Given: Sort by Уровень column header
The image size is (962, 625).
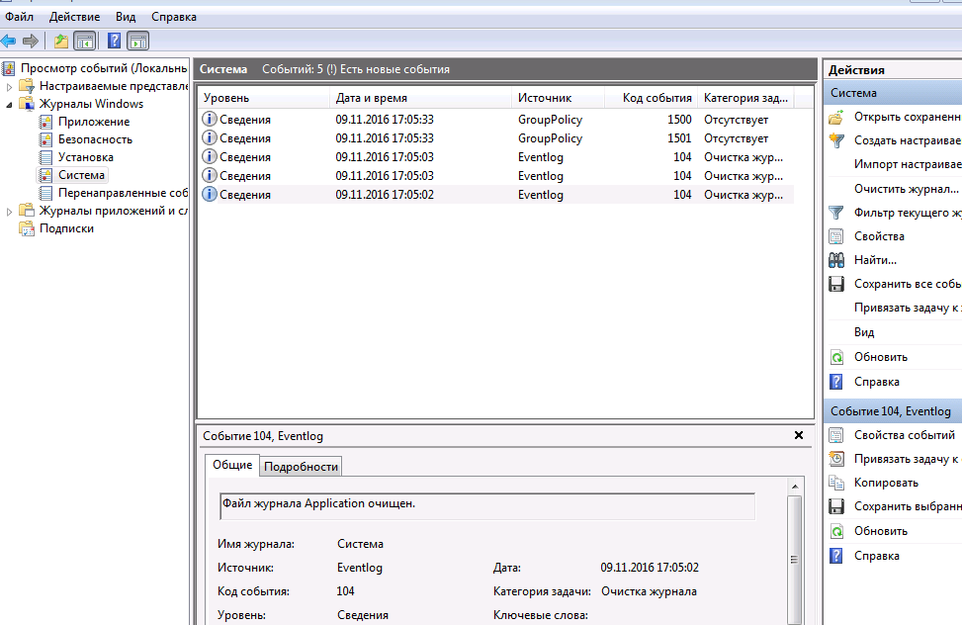Looking at the screenshot, I should pyautogui.click(x=264, y=98).
